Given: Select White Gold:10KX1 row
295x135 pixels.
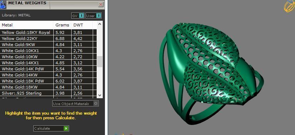Looking at the screenshot, I should pyautogui.click(x=48, y=50).
